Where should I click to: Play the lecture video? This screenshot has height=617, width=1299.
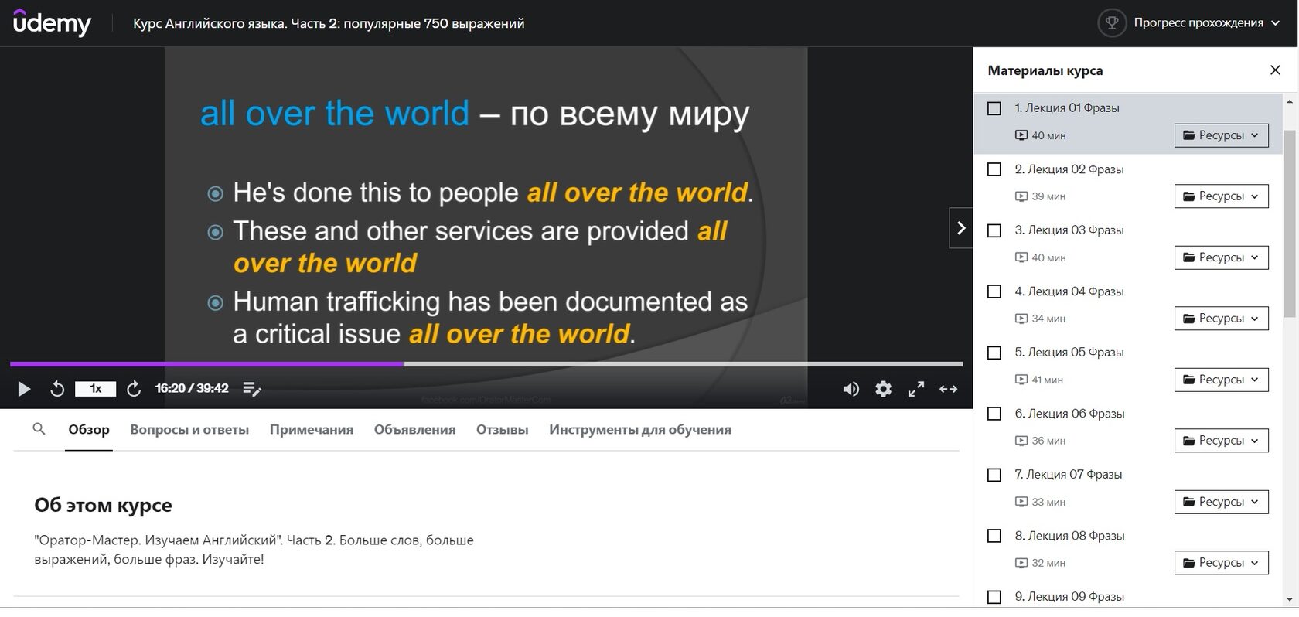pos(24,389)
